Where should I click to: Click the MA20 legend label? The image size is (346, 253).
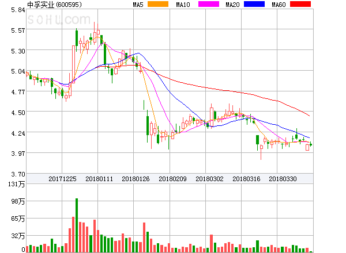point(232,5)
